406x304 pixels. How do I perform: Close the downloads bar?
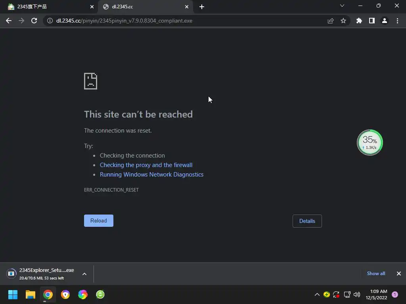399,274
